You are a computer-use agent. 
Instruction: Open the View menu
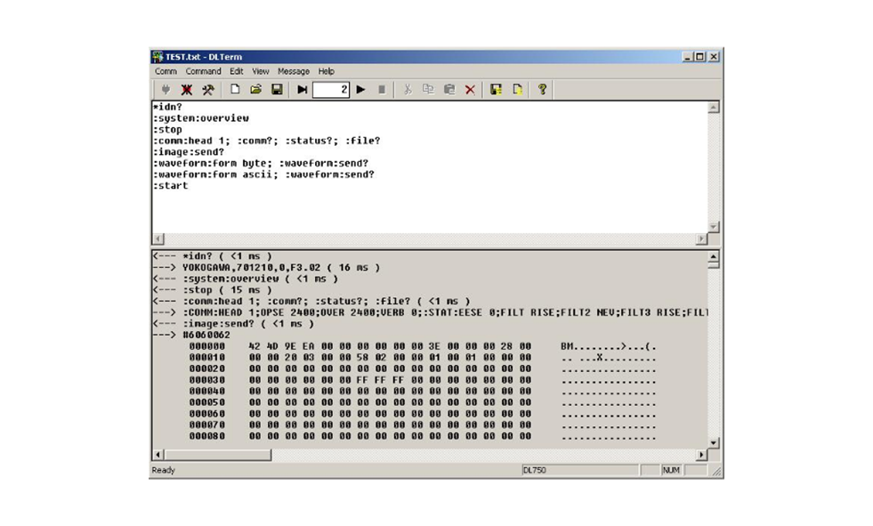click(260, 71)
